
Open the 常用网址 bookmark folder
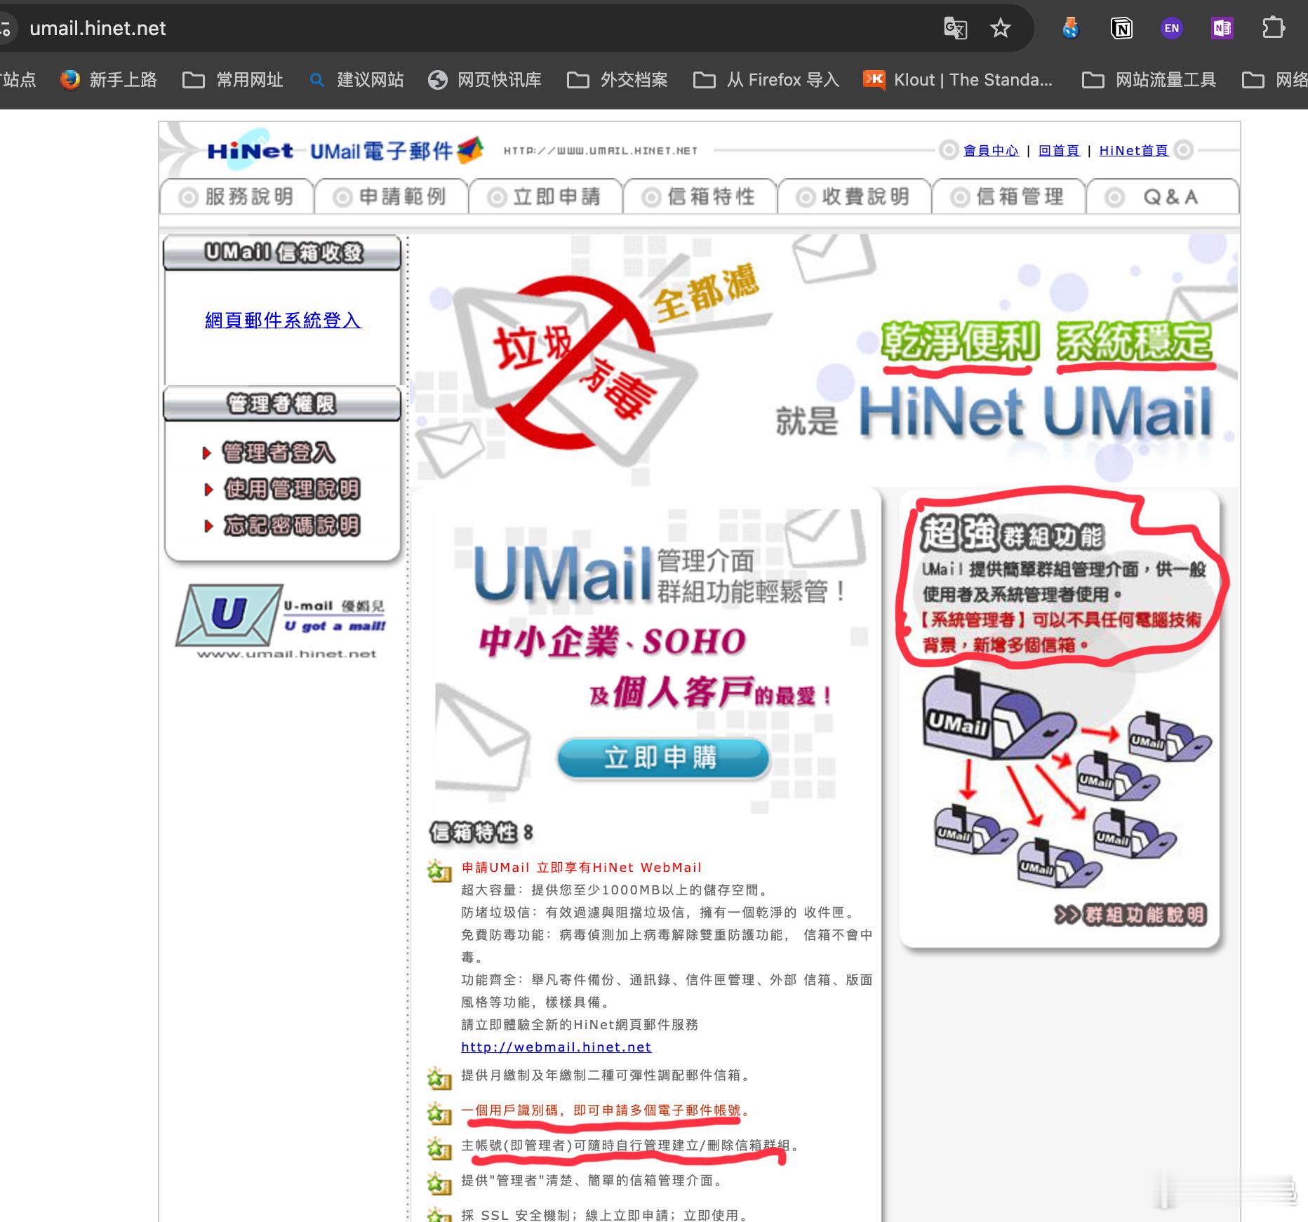point(232,80)
